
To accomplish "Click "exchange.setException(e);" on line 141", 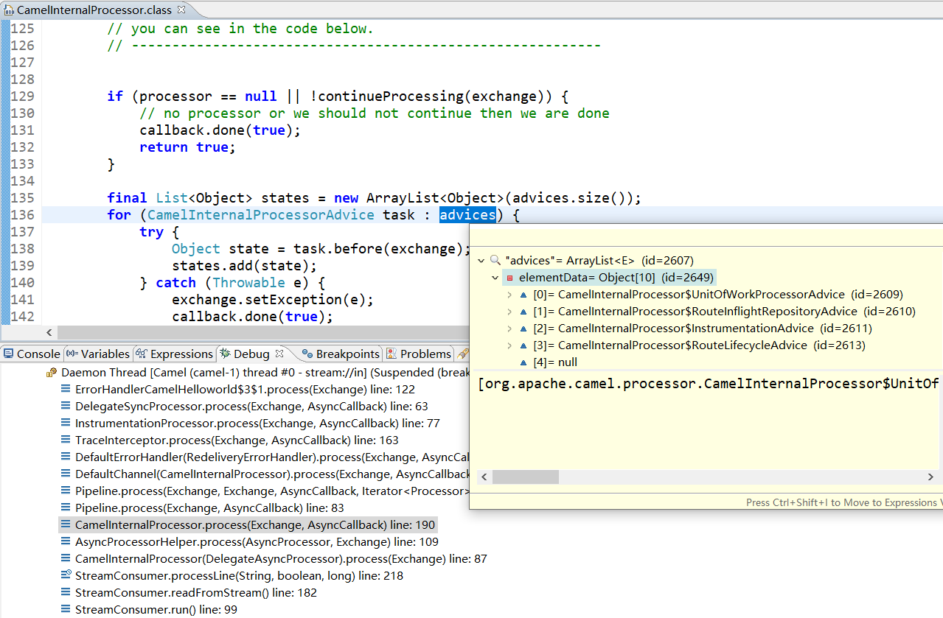I will coord(274,300).
